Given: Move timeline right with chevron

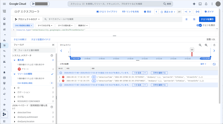Looking at the screenshot, I should [214, 51].
